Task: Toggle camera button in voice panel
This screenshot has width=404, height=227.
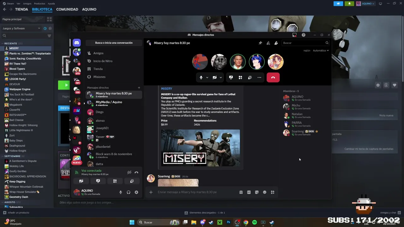Action: [x=81, y=181]
